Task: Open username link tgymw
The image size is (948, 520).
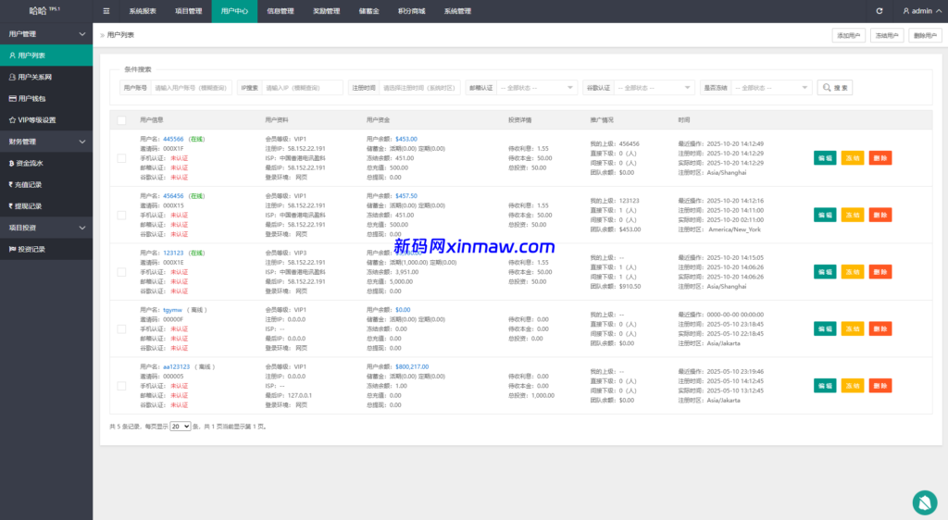Action: tap(172, 310)
